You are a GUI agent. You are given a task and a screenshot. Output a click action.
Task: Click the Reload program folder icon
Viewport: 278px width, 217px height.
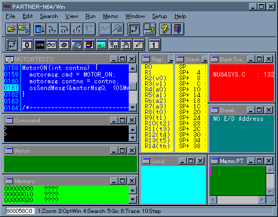24,29
